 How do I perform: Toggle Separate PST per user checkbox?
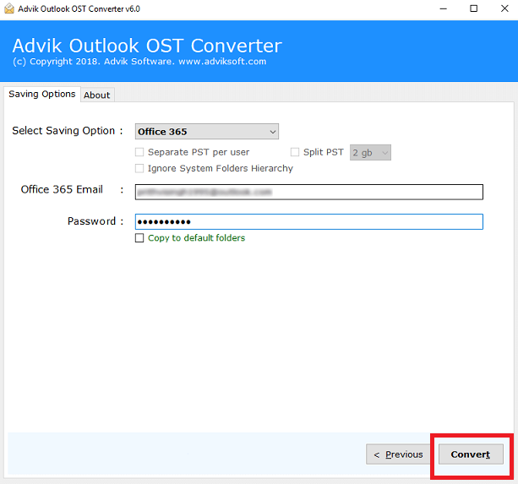click(139, 152)
